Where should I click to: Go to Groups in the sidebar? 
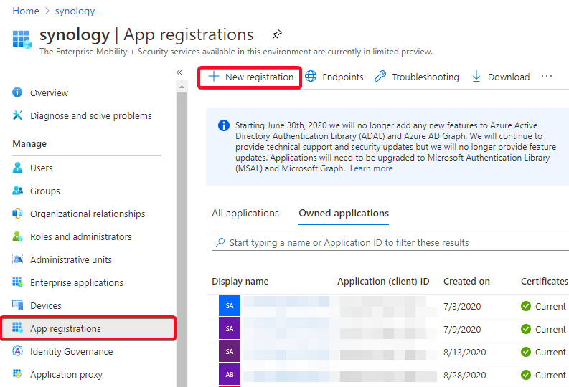click(45, 191)
